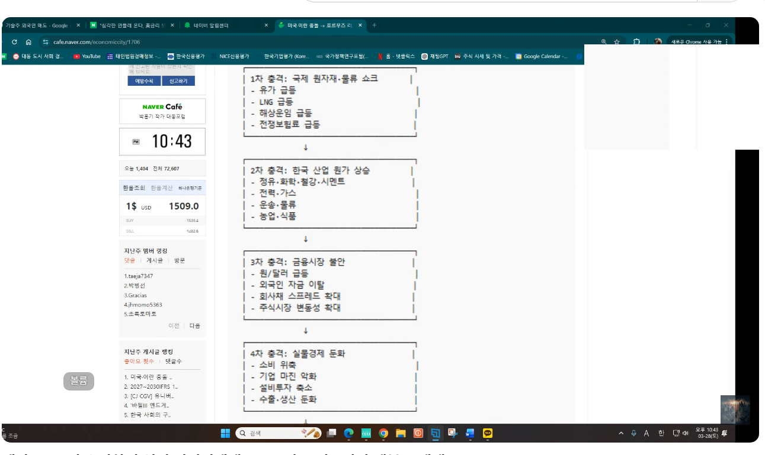Open the 주식 시세 및 가격 bookmark

(481, 56)
